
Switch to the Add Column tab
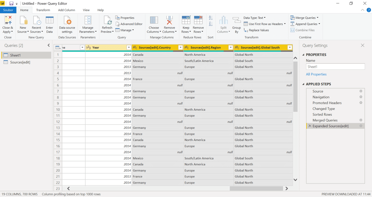(67, 10)
